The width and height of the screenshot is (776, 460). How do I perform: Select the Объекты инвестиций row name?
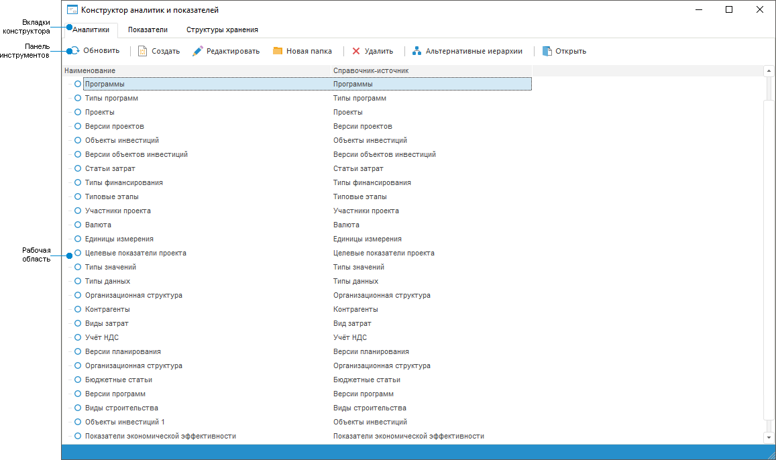122,140
